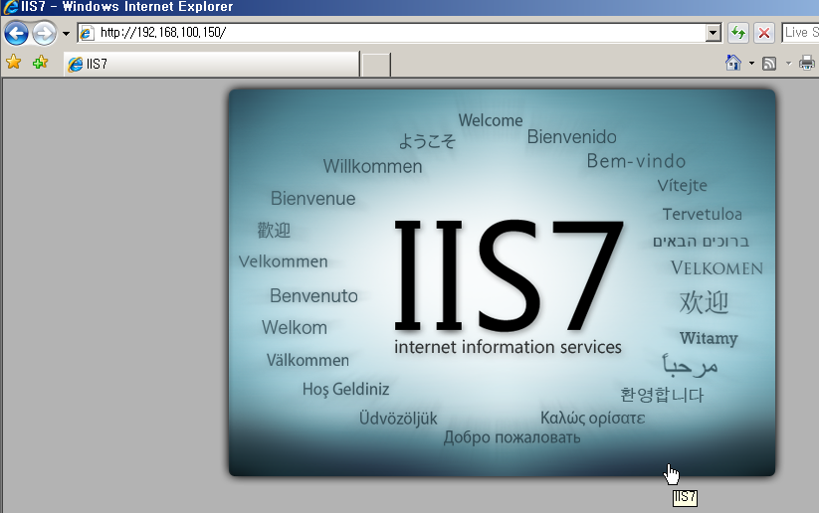This screenshot has width=819, height=513.
Task: Expand the address bar history dropdown
Action: coord(714,33)
